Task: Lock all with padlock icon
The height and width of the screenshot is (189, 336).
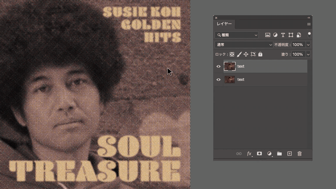Action: pyautogui.click(x=260, y=54)
